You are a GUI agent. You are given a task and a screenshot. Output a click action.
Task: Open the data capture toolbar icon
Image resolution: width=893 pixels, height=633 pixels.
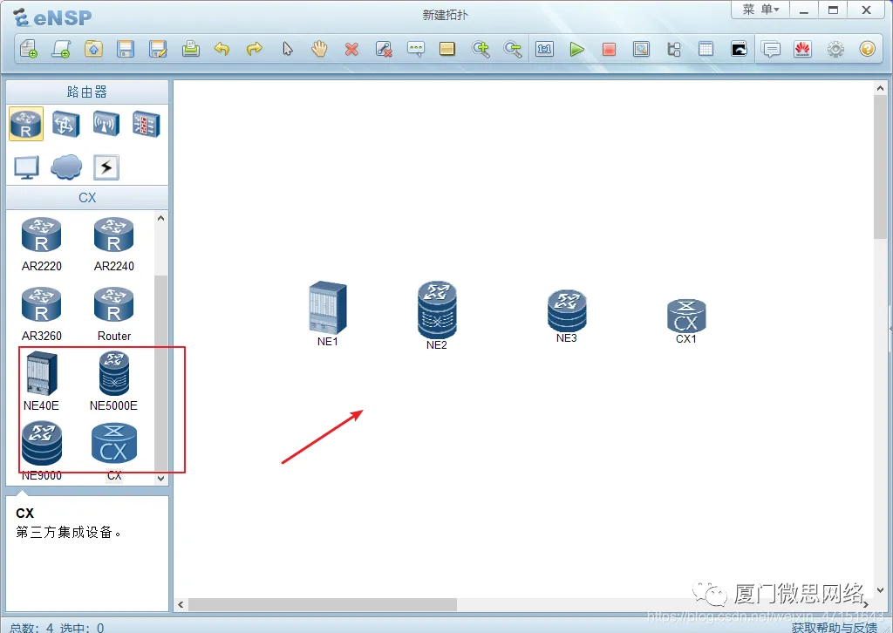click(x=641, y=49)
